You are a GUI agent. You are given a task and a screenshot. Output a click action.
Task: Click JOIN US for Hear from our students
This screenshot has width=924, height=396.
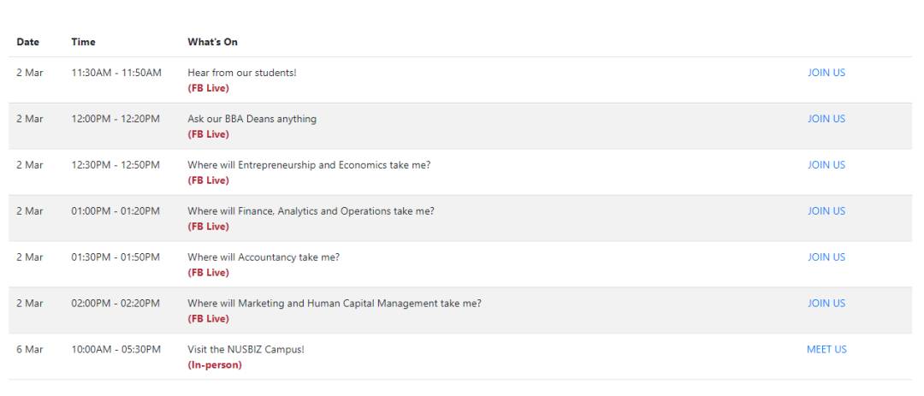[826, 73]
